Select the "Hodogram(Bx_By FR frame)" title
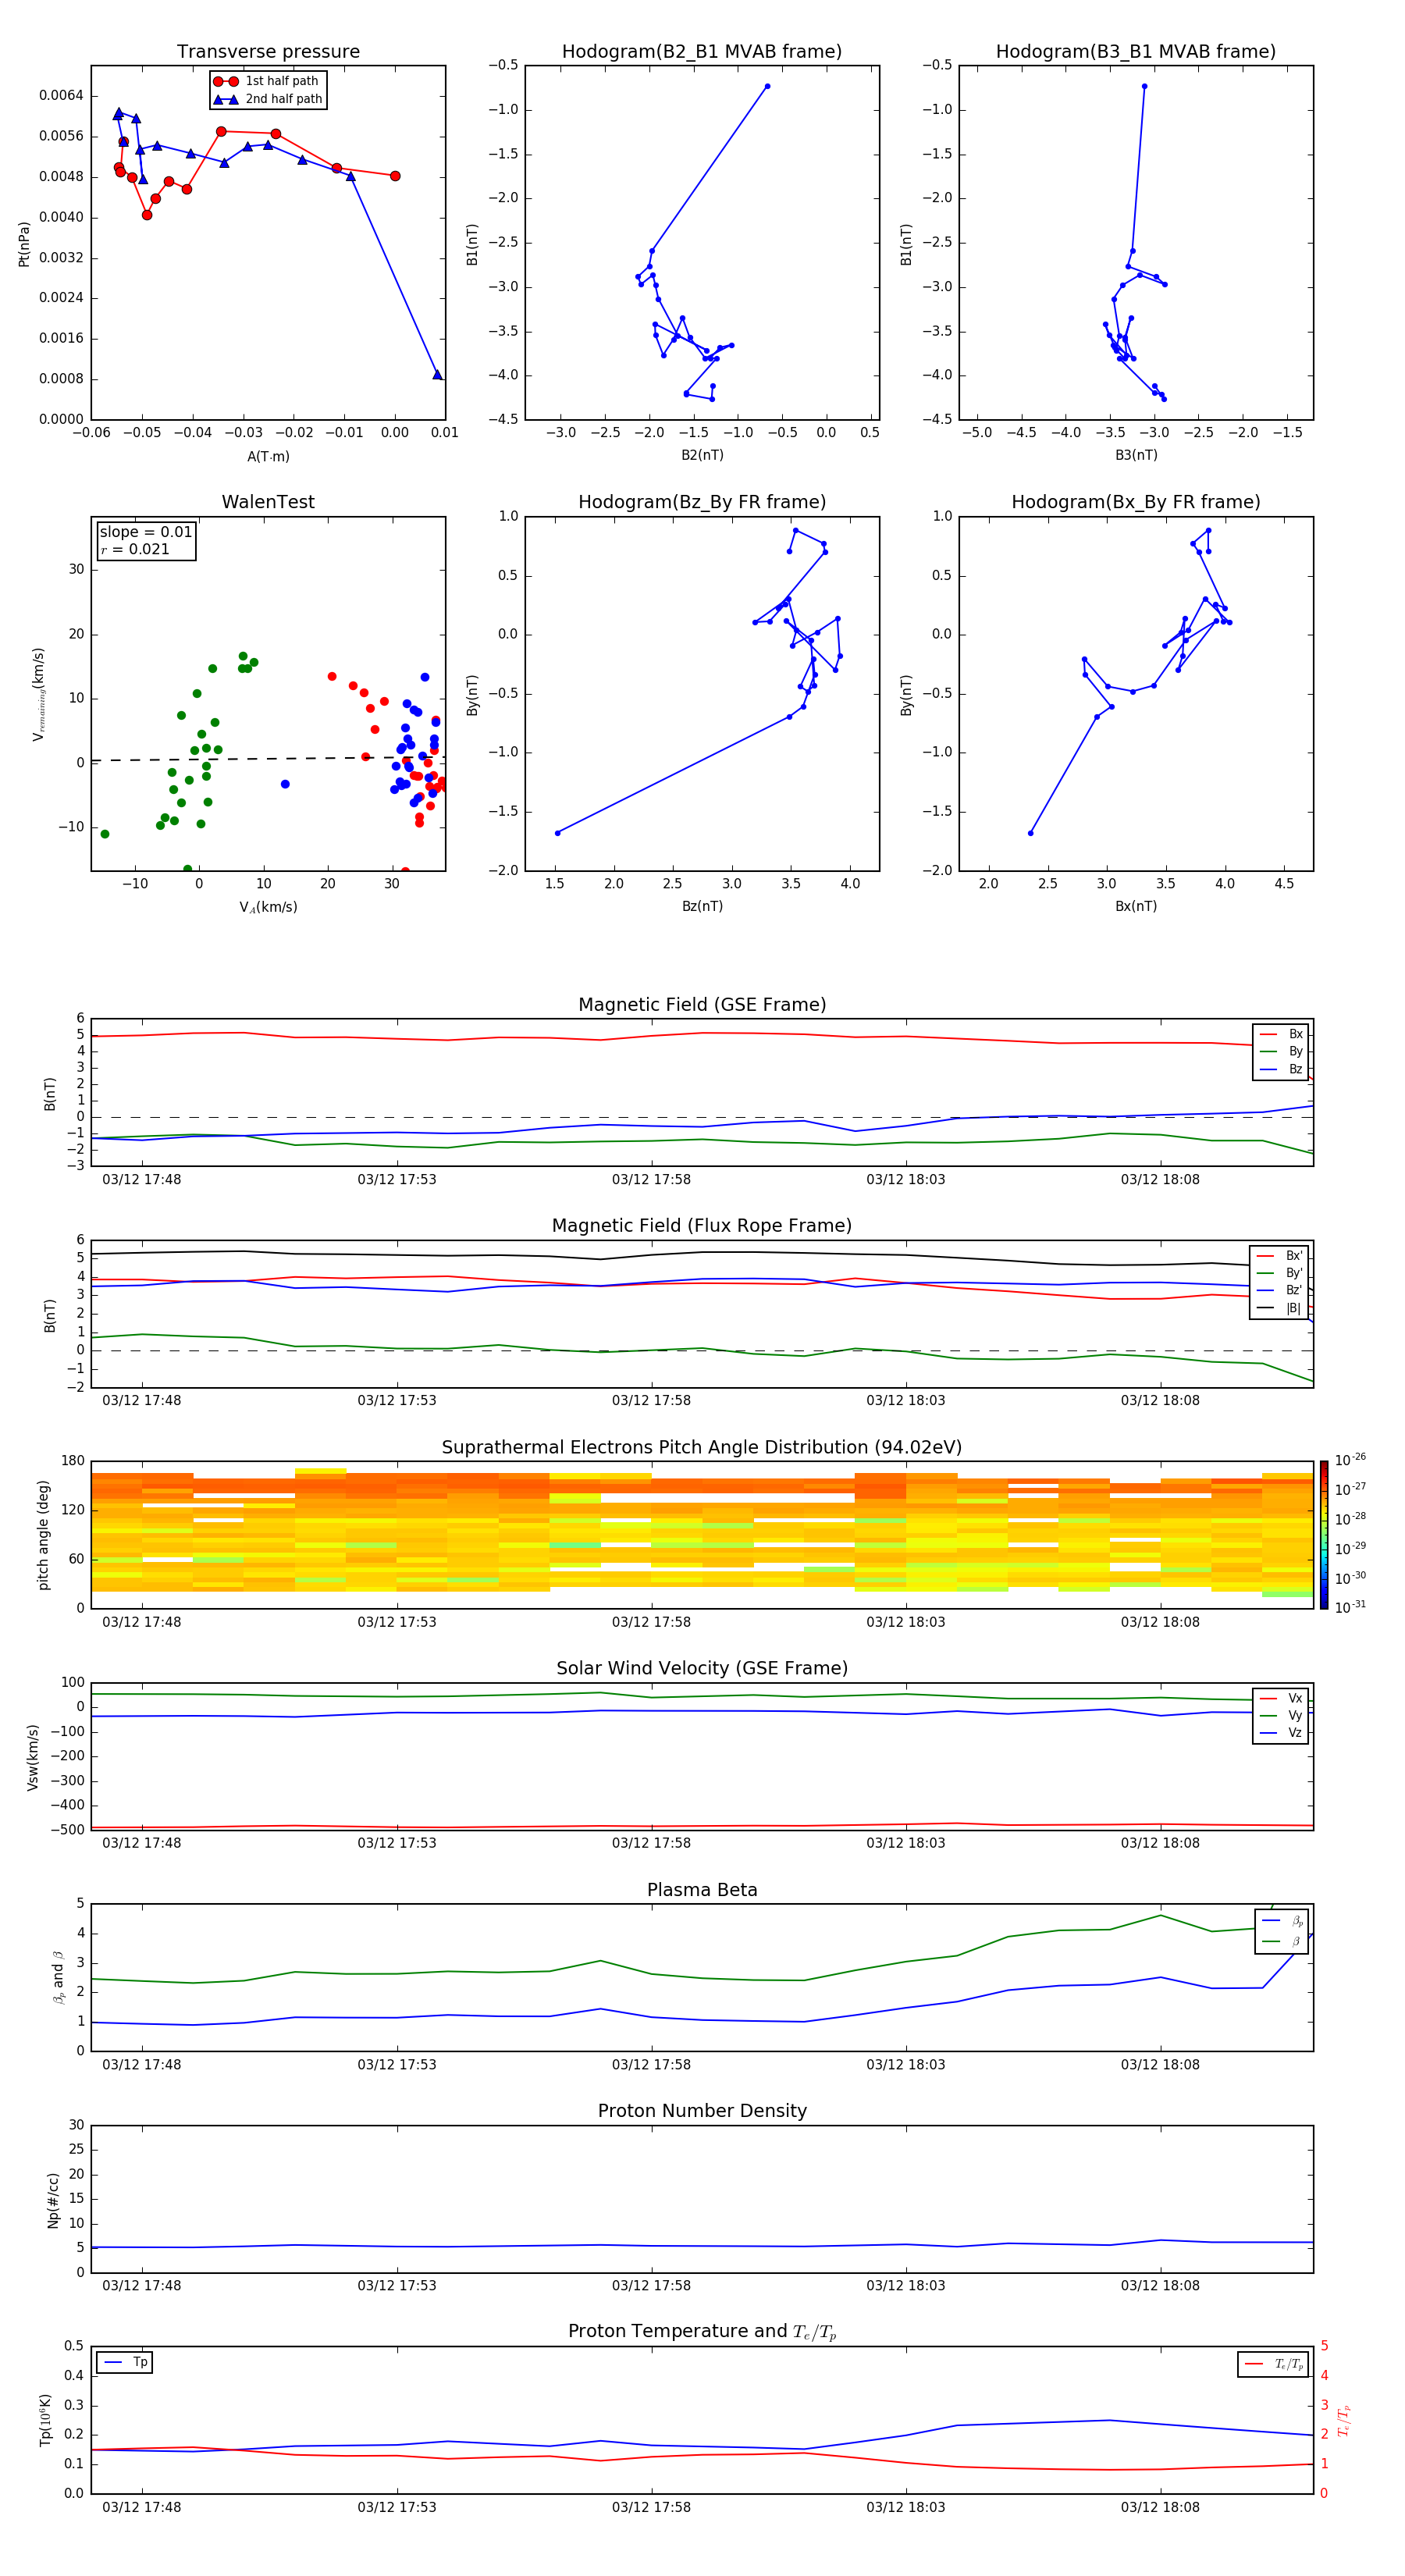This screenshot has height=2576, width=1405. click(1136, 502)
